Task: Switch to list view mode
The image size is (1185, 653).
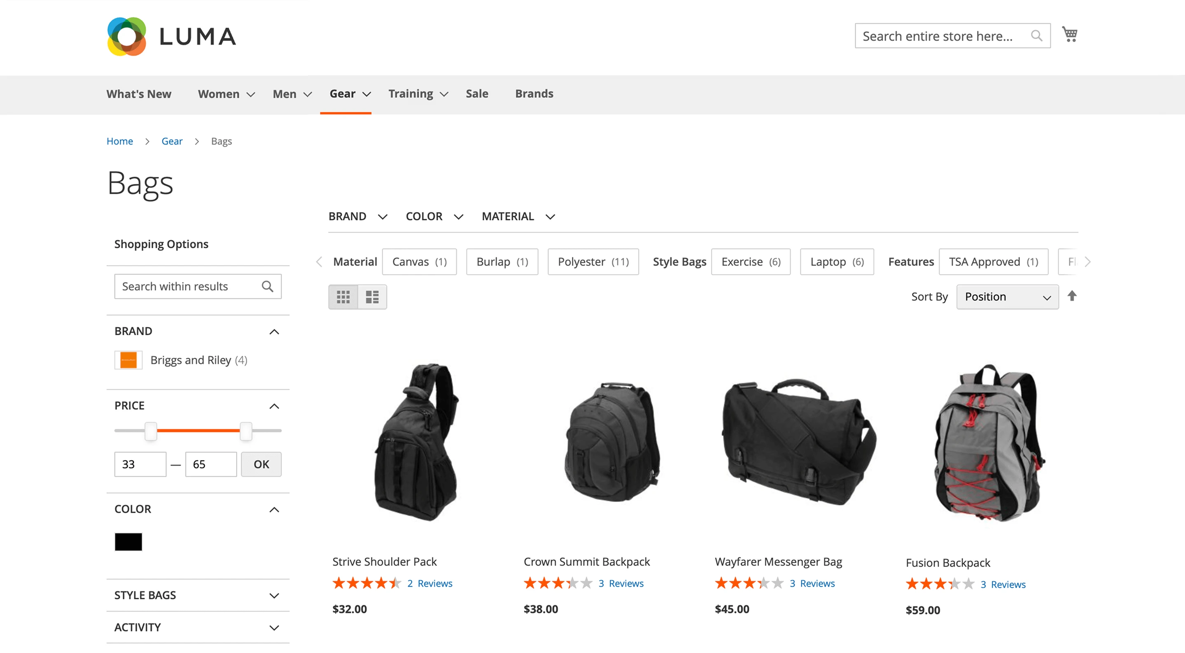Action: pyautogui.click(x=372, y=296)
